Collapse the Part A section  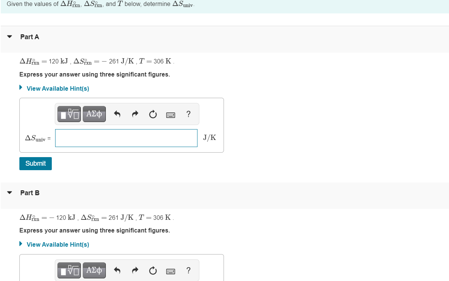click(9, 37)
